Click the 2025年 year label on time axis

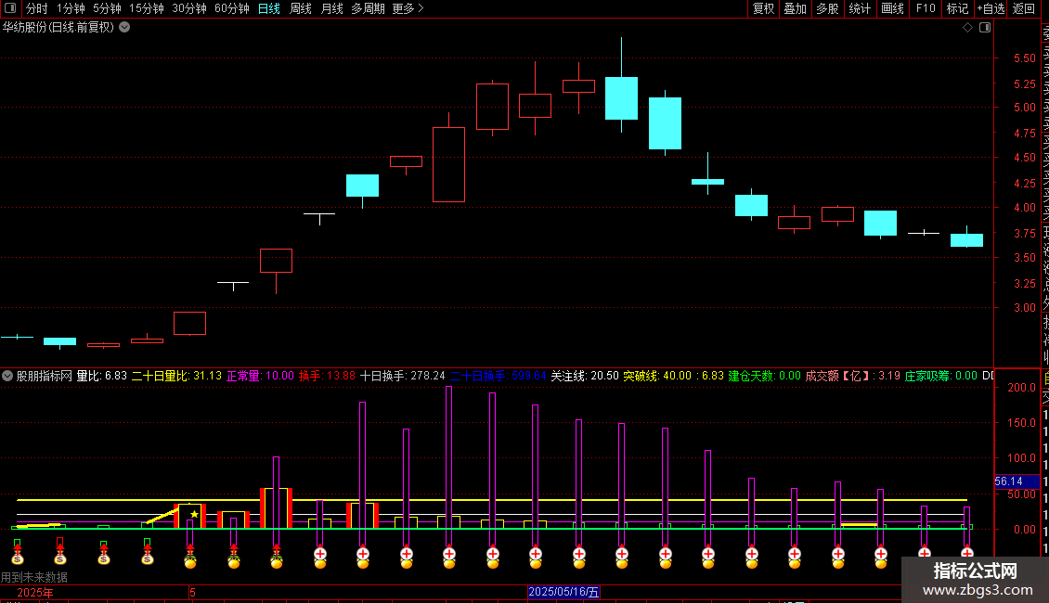[34, 592]
